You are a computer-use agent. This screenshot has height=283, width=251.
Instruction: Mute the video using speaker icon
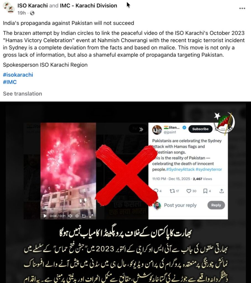[70, 216]
